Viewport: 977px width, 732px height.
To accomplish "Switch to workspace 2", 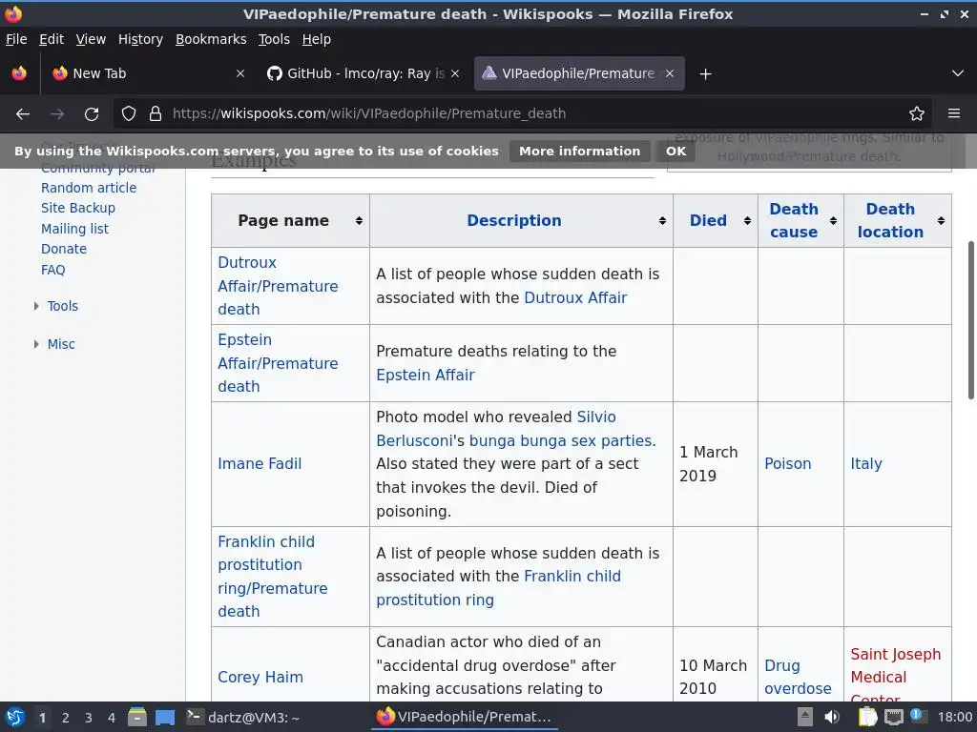I will (65, 718).
